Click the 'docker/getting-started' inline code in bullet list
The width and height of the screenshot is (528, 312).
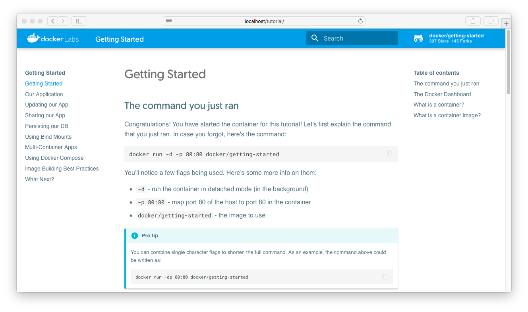pyautogui.click(x=174, y=215)
